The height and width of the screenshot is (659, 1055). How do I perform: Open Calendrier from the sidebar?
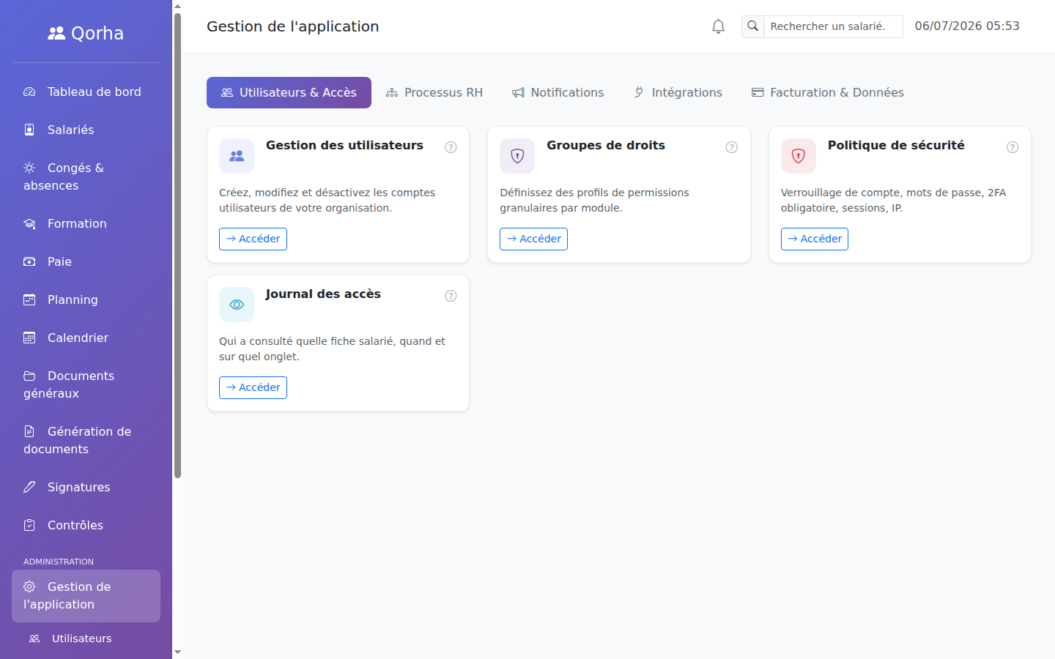86,338
